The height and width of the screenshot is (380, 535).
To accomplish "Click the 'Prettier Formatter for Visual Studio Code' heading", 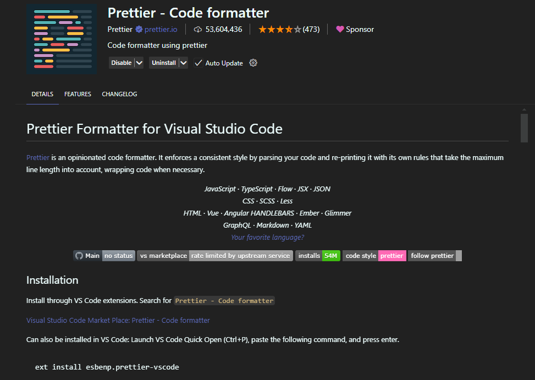I will coord(155,129).
